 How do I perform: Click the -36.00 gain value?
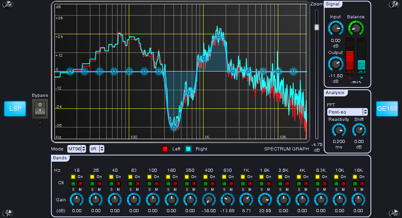coord(209,211)
